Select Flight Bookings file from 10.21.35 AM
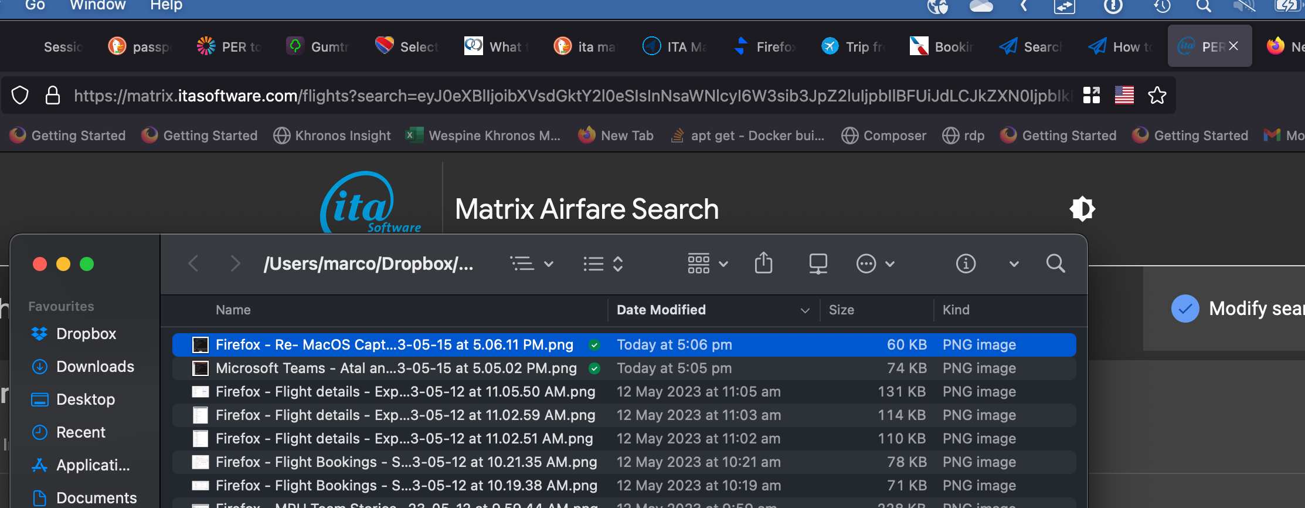Image resolution: width=1305 pixels, height=508 pixels. point(624,462)
